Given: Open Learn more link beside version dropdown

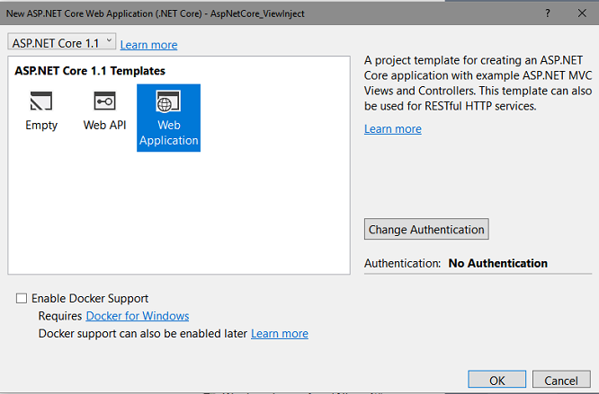Looking at the screenshot, I should [x=148, y=45].
